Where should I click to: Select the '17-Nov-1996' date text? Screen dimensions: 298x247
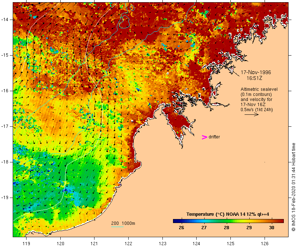[x=256, y=72]
